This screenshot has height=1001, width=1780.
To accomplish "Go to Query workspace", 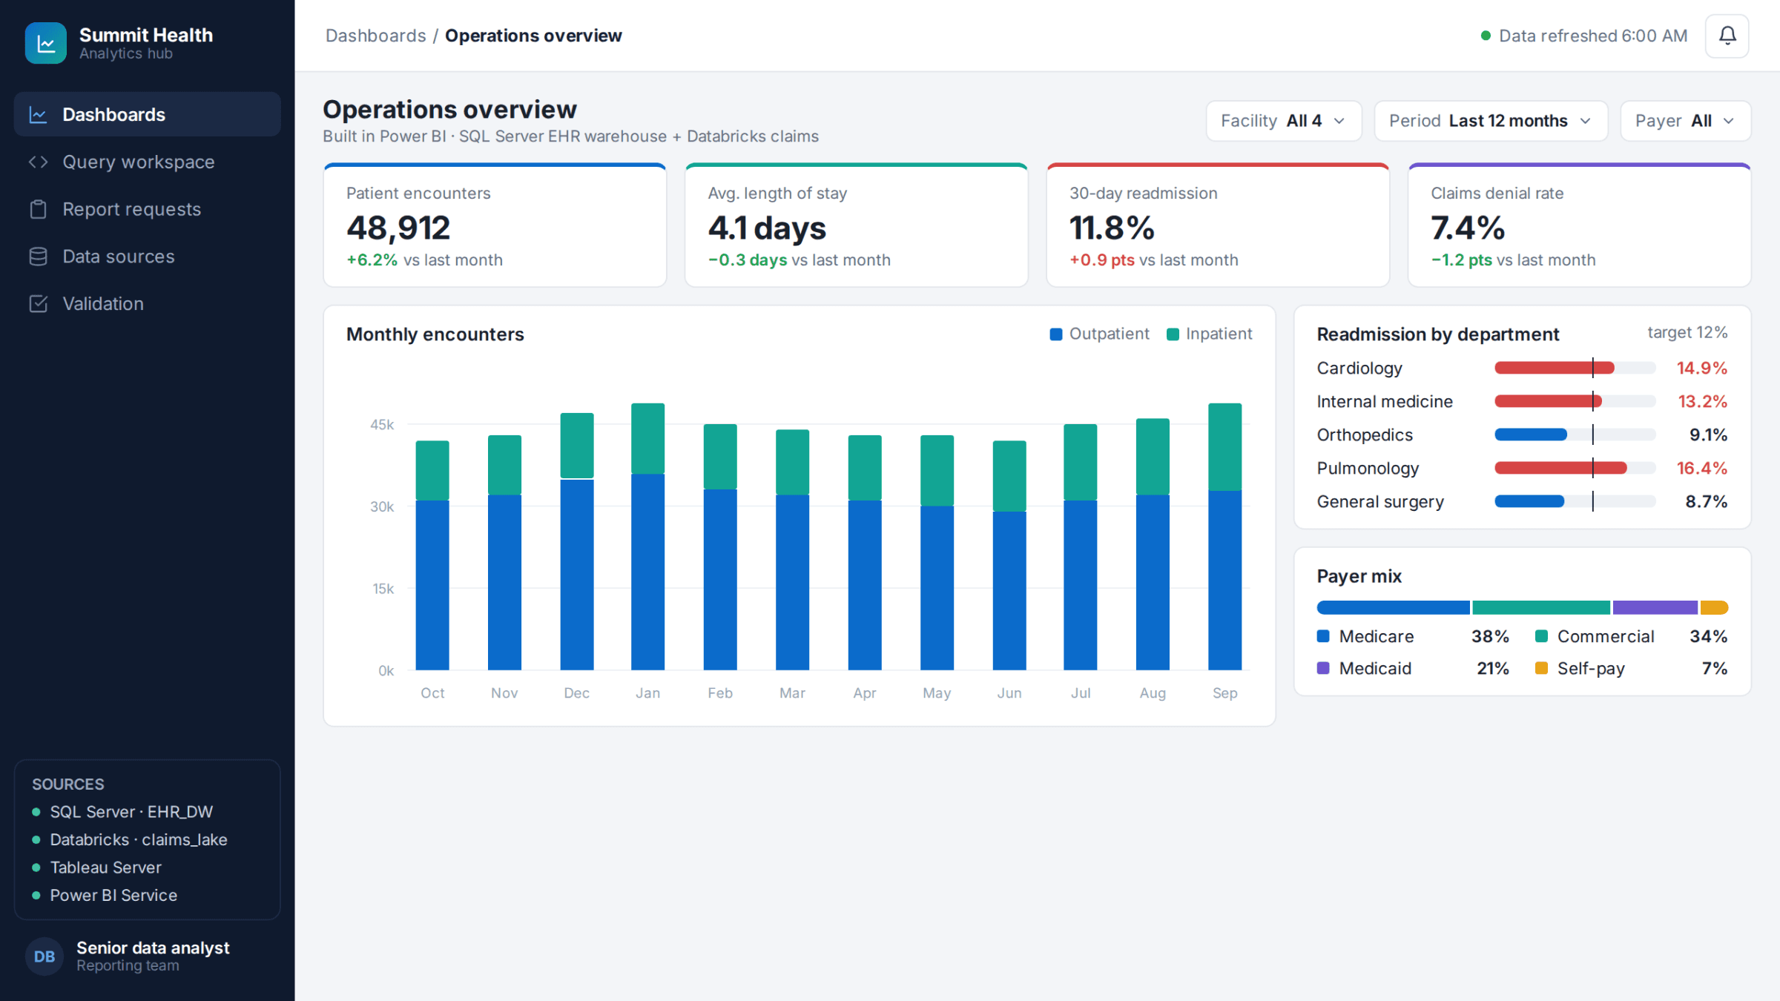I will tap(147, 162).
